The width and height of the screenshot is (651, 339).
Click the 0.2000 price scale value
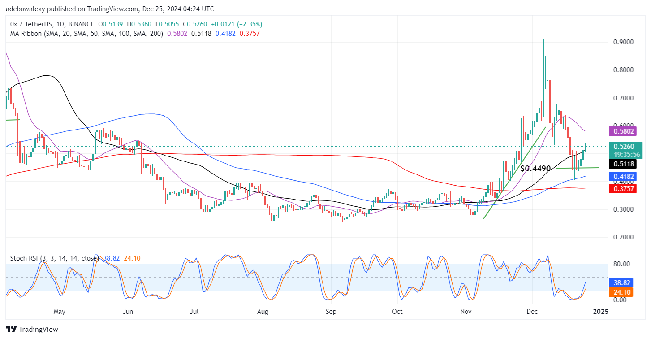coord(623,237)
